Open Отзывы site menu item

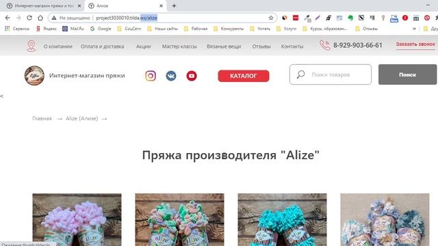[x=261, y=46]
